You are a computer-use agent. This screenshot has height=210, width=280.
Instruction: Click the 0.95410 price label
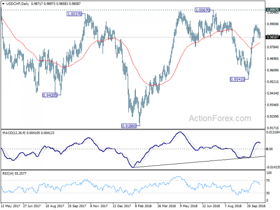(x=238, y=79)
